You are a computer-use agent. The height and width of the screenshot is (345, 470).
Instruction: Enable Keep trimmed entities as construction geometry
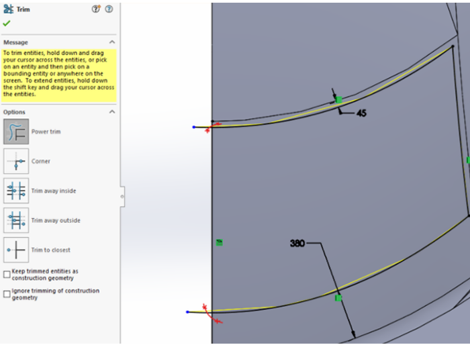tap(7, 275)
